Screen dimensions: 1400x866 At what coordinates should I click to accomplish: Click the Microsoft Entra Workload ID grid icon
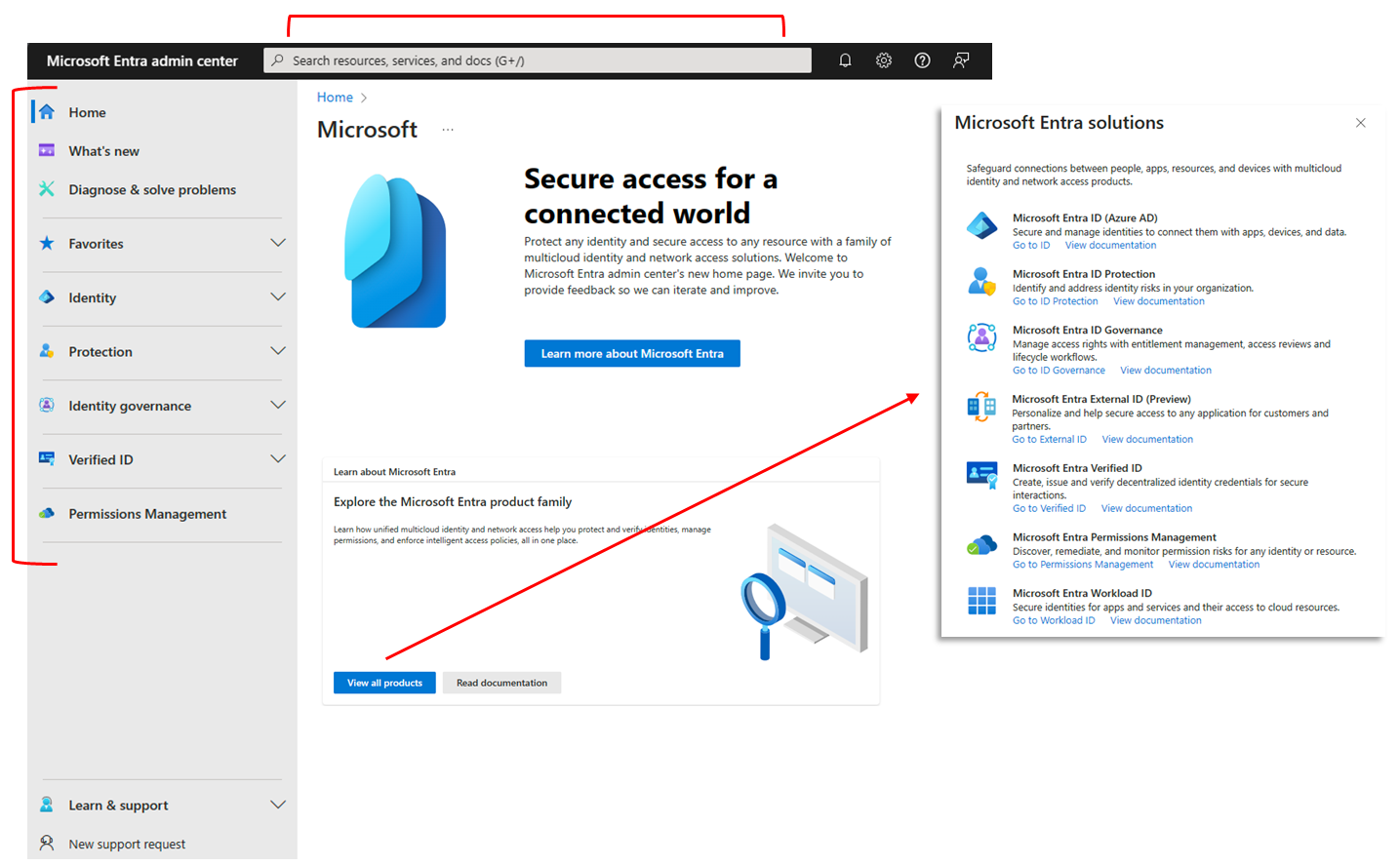(981, 601)
